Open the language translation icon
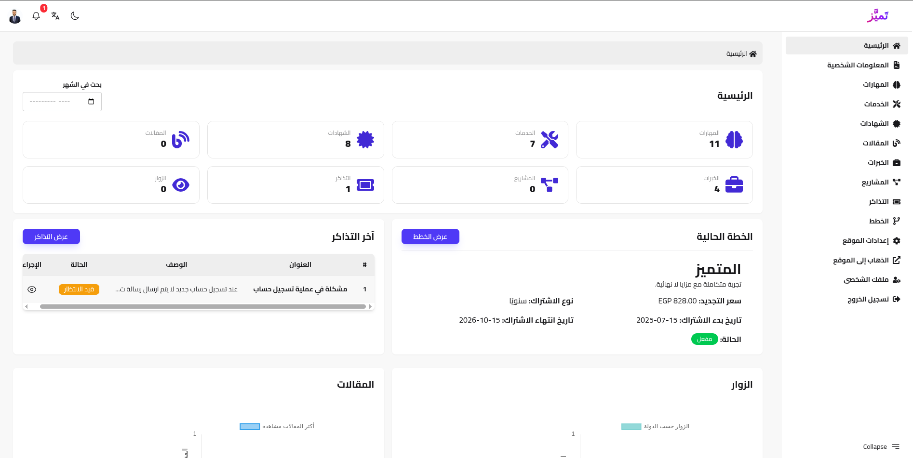The width and height of the screenshot is (913, 458). click(55, 16)
